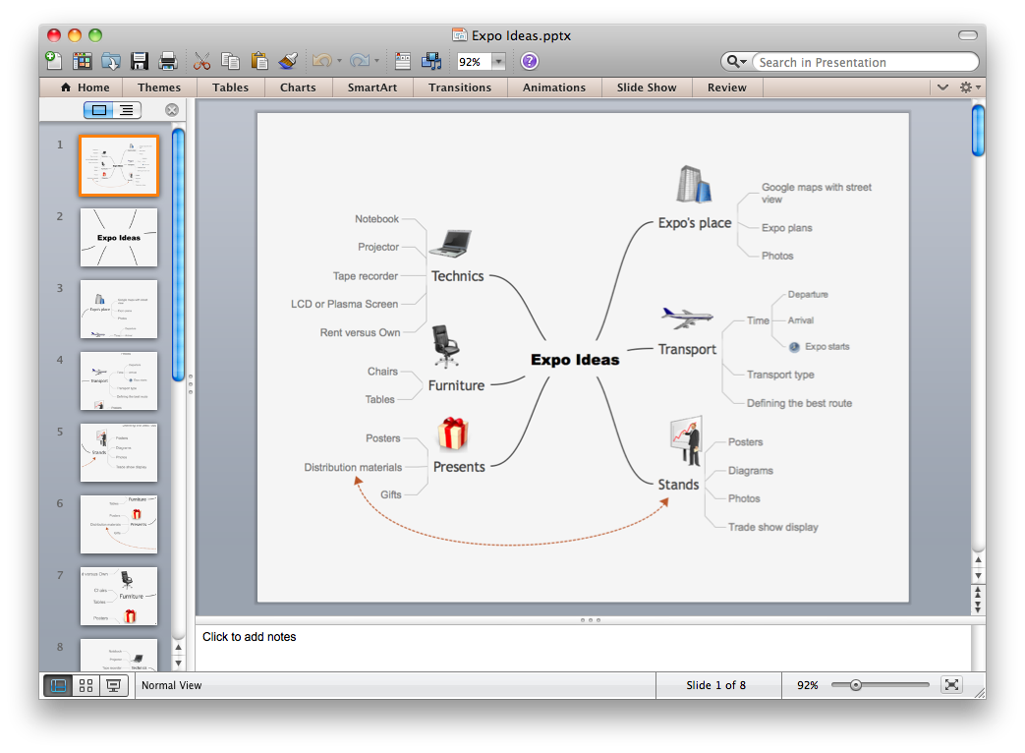Open the Review tab
1025x753 pixels.
[726, 87]
